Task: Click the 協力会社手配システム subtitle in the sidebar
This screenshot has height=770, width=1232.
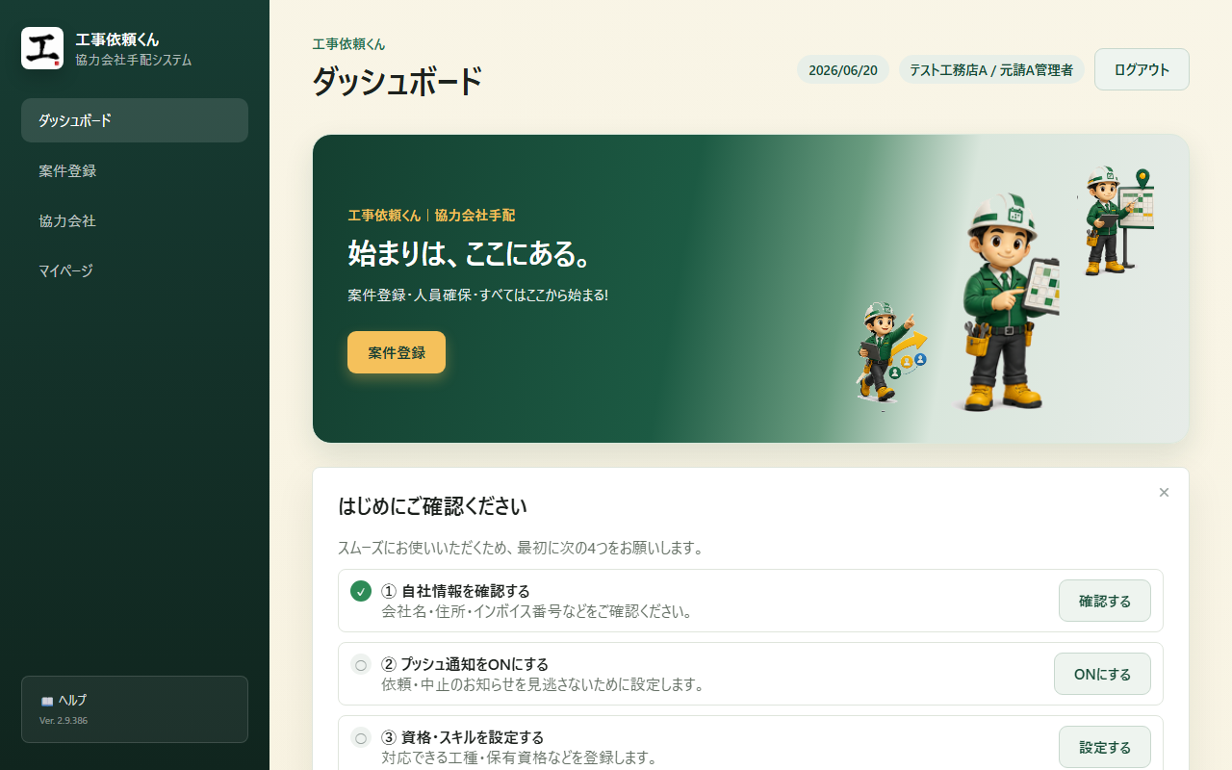Action: pos(134,60)
